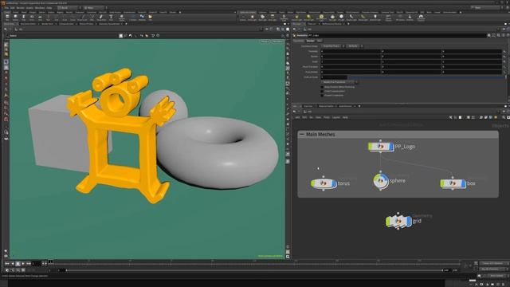This screenshot has width=510, height=287.
Task: Add a new shelf tab with plus button
Action: (x=180, y=12)
